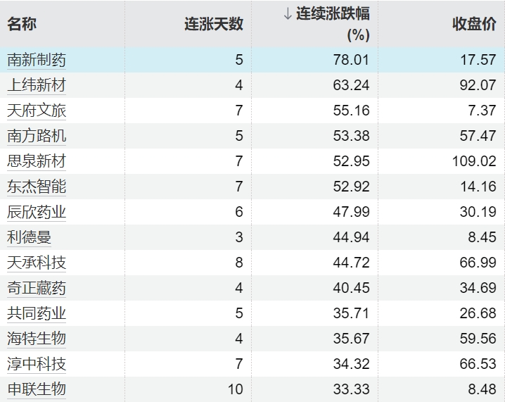Open the 海特生物 stock link
Screen dimensions: 505x402
click(x=37, y=339)
